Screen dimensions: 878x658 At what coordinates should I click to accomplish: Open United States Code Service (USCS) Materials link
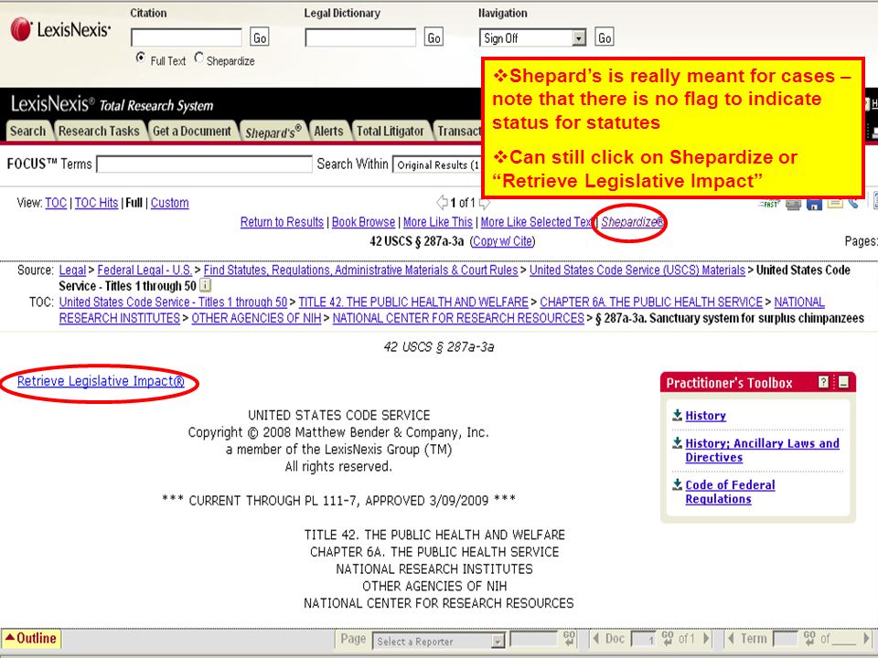(x=637, y=271)
